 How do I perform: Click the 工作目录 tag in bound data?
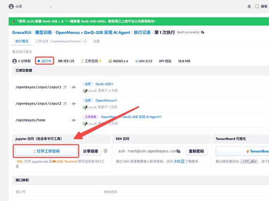coord(90,117)
